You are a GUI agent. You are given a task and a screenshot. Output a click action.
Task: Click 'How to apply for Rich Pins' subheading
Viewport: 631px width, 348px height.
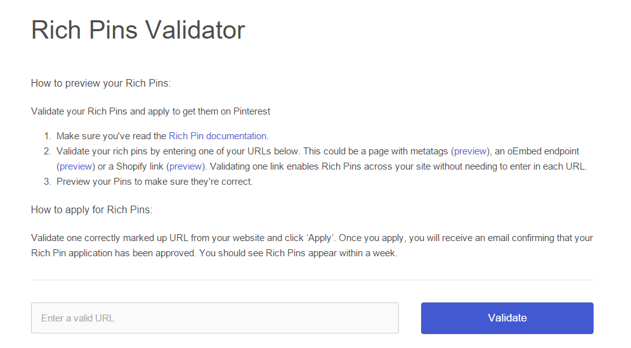[x=92, y=209]
